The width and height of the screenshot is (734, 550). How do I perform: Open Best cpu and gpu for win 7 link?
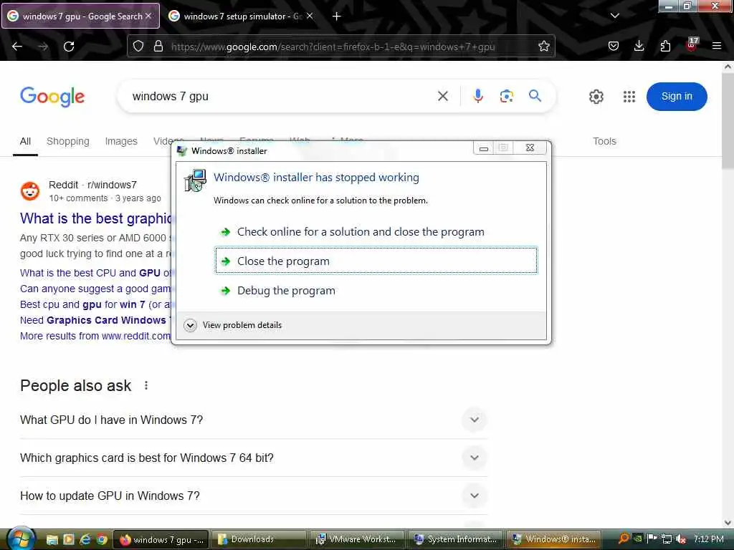click(95, 304)
